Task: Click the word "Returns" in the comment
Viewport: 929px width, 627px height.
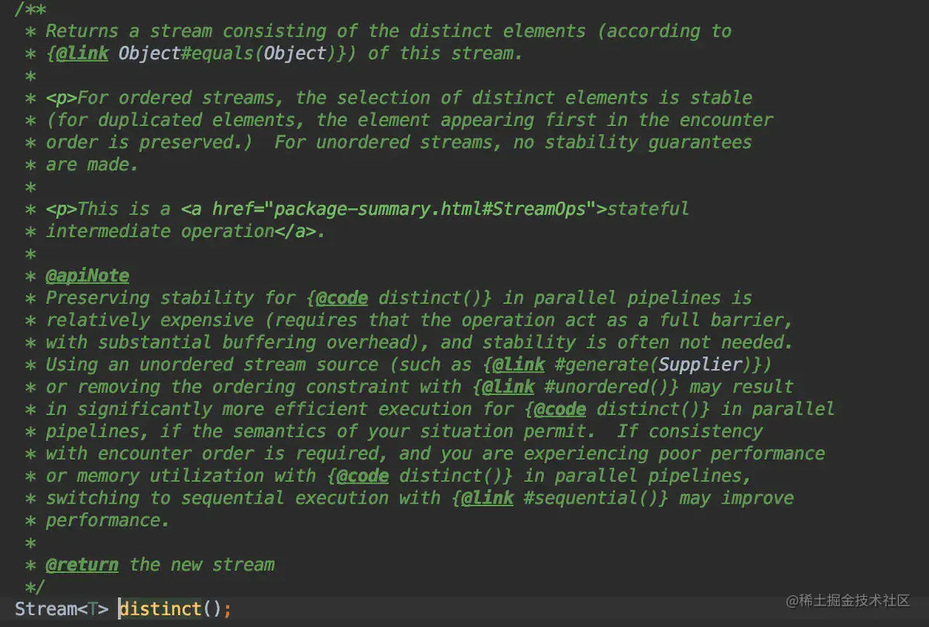Action: click(x=82, y=31)
